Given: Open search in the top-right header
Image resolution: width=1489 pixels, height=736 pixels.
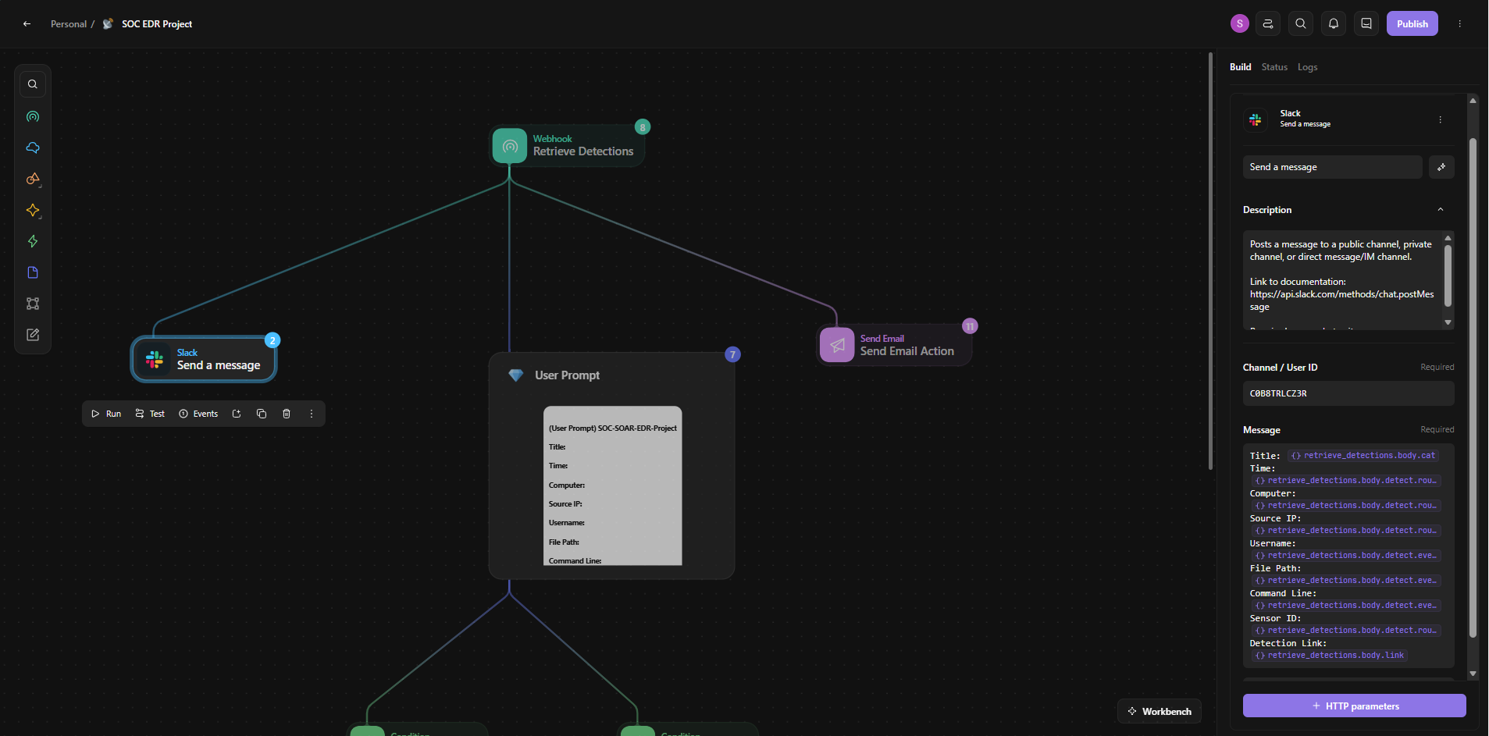Looking at the screenshot, I should [x=1301, y=23].
